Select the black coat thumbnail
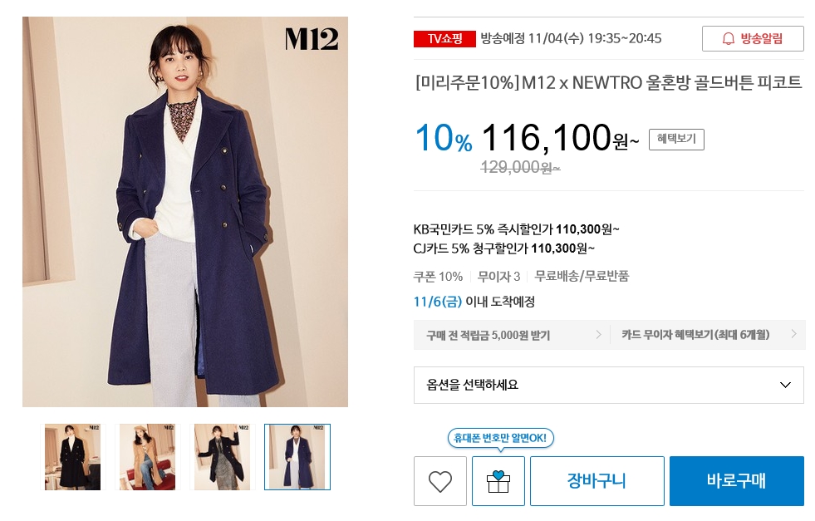Viewport: 815px width, 521px height. [x=73, y=457]
